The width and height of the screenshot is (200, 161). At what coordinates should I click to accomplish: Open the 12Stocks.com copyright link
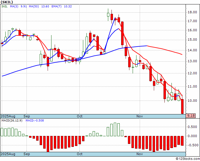188,159
